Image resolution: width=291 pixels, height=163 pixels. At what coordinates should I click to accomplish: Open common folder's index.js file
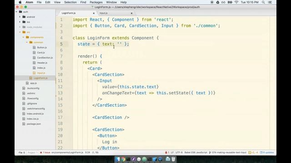point(41,68)
